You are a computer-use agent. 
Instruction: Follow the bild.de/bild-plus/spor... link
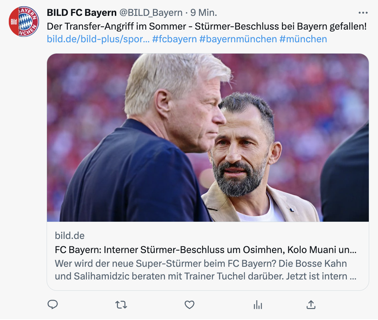(x=98, y=39)
